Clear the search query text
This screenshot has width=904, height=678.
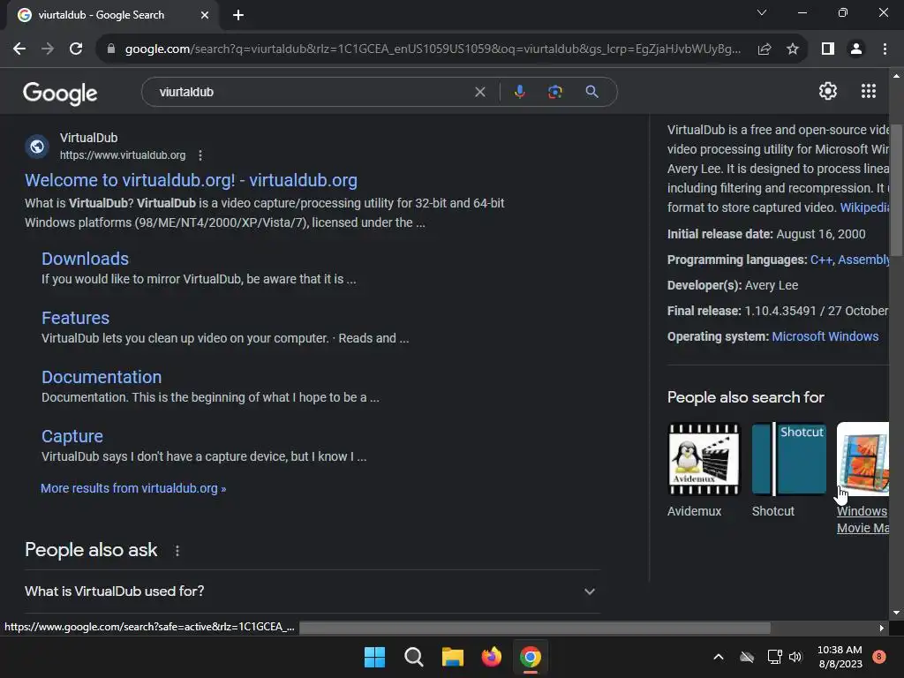(x=479, y=92)
